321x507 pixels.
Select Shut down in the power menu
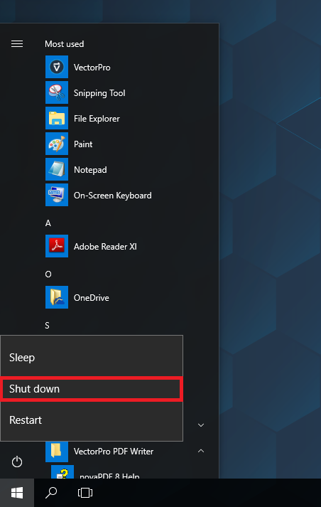click(92, 389)
